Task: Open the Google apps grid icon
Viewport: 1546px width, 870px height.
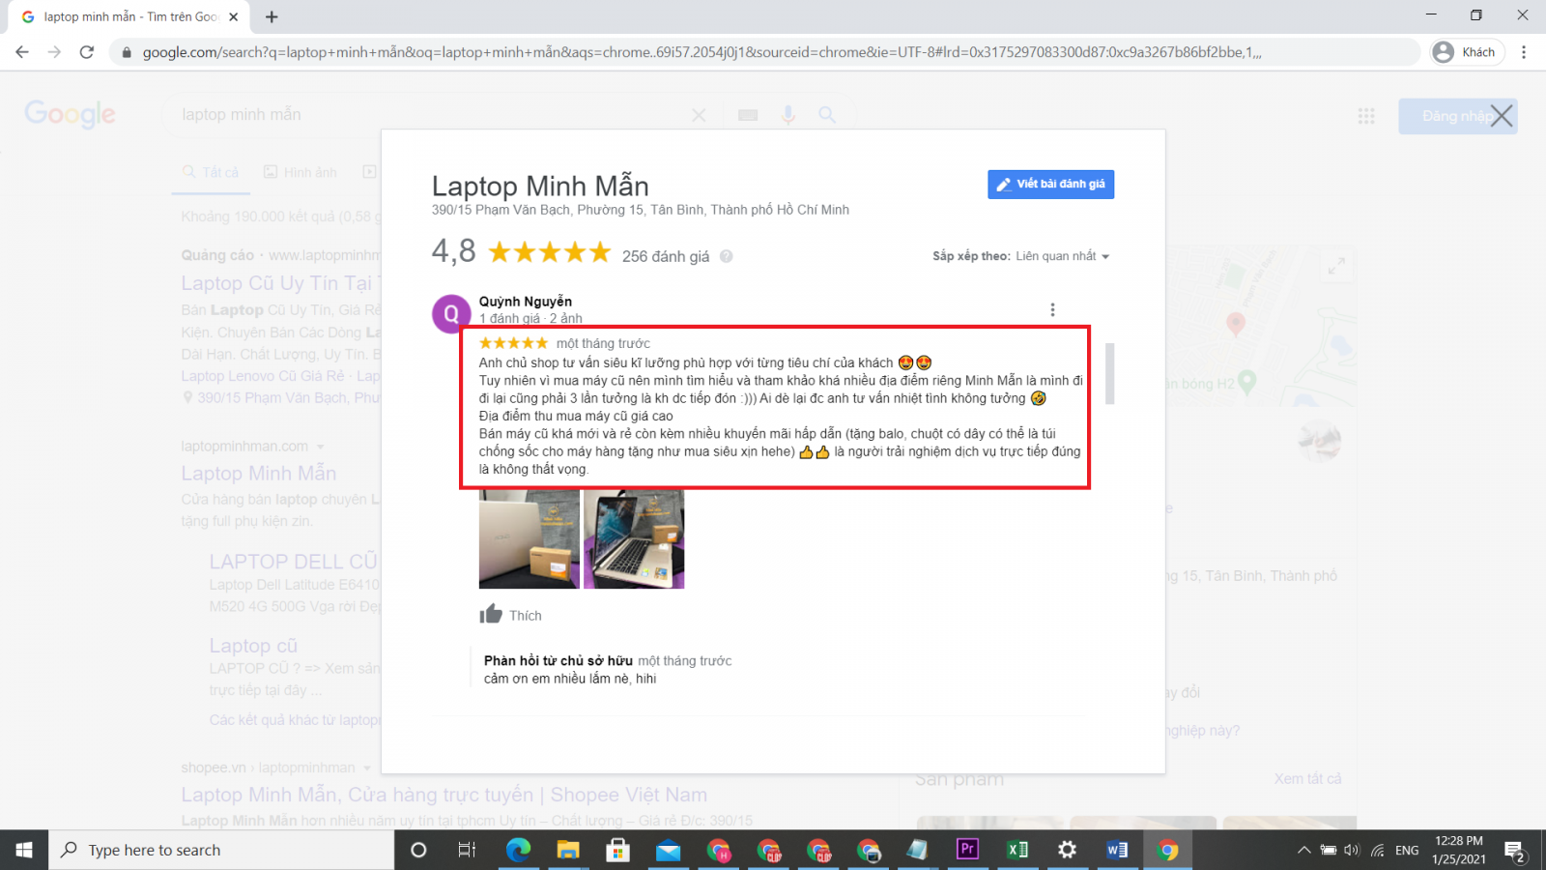Action: coord(1366,116)
